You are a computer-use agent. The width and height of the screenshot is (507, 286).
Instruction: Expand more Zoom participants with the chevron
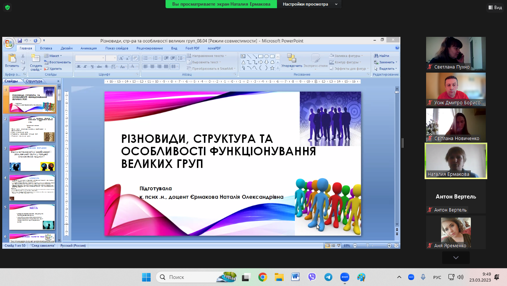(456, 257)
